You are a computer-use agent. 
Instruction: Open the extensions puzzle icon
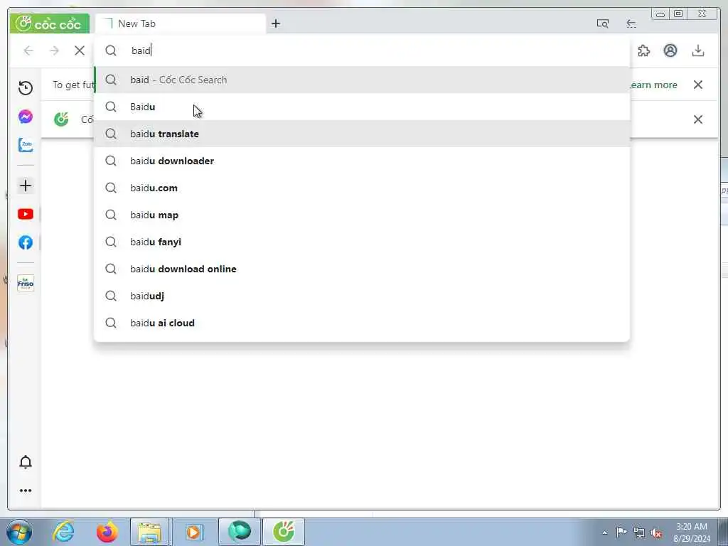pyautogui.click(x=643, y=50)
